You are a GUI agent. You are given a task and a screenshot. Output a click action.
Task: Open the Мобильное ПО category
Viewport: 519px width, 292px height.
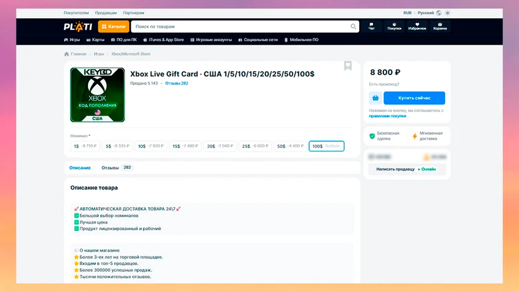click(301, 40)
